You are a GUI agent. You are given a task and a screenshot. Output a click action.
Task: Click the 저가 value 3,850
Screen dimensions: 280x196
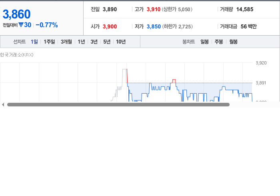(x=154, y=26)
